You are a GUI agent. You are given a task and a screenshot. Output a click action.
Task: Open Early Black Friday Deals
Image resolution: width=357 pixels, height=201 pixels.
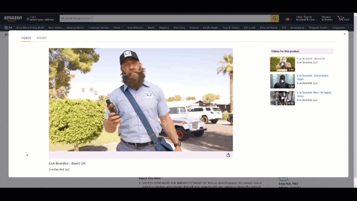pos(30,27)
